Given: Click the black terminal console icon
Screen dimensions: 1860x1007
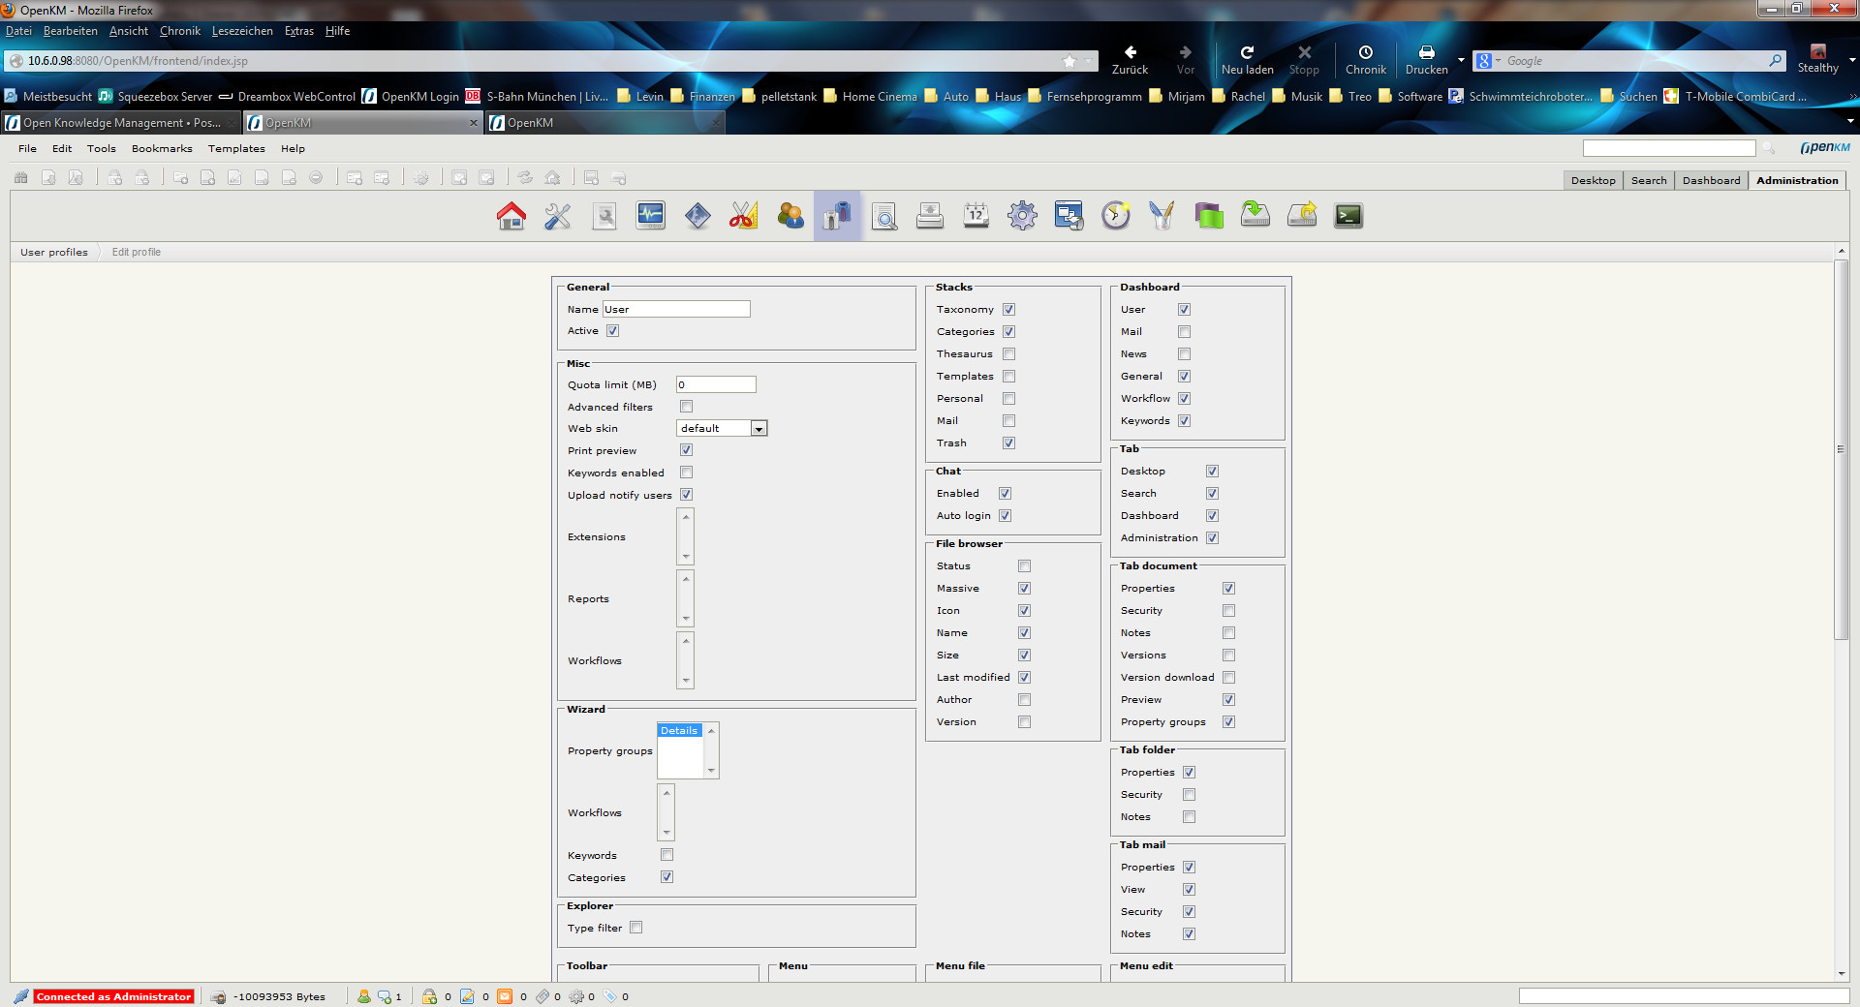Looking at the screenshot, I should (x=1348, y=216).
